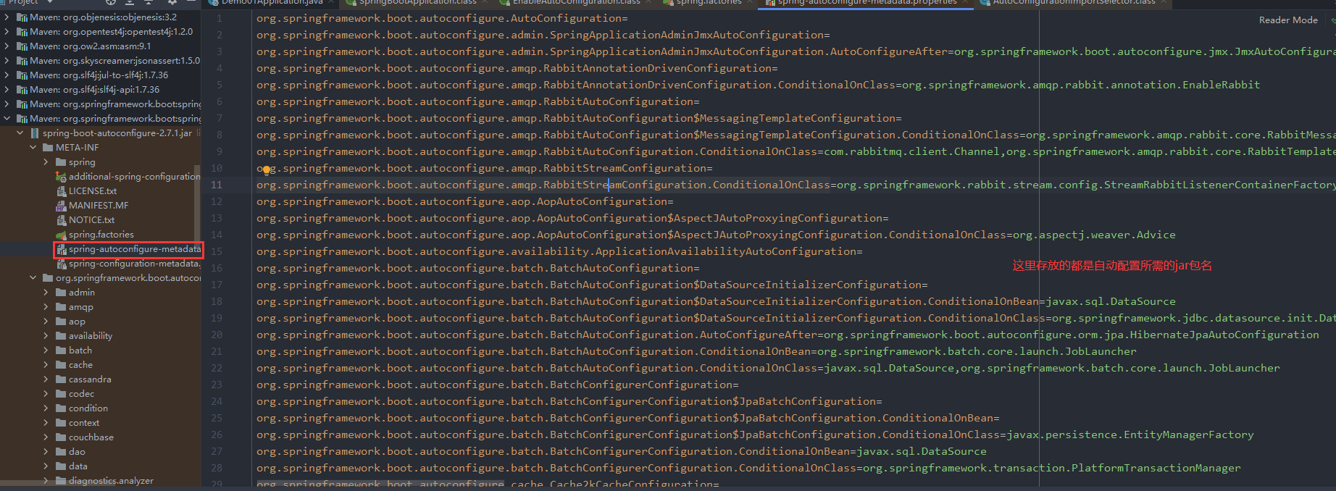Click the expand all icon in Project panel
Image resolution: width=1336 pixels, height=491 pixels.
coord(130,2)
